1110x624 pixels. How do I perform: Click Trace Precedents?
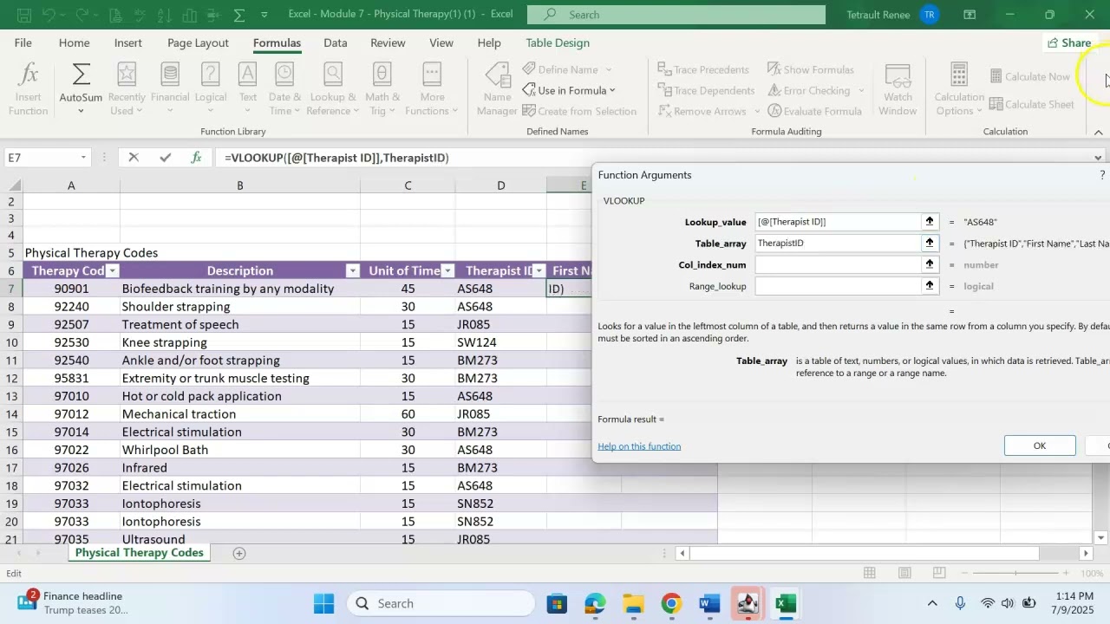tap(703, 69)
